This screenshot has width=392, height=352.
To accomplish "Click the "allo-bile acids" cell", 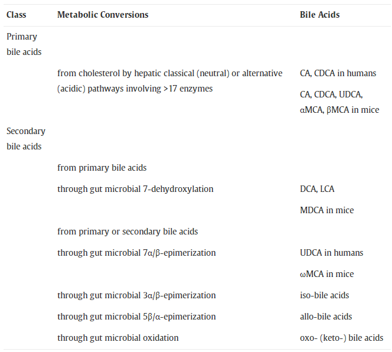I will [x=326, y=317].
